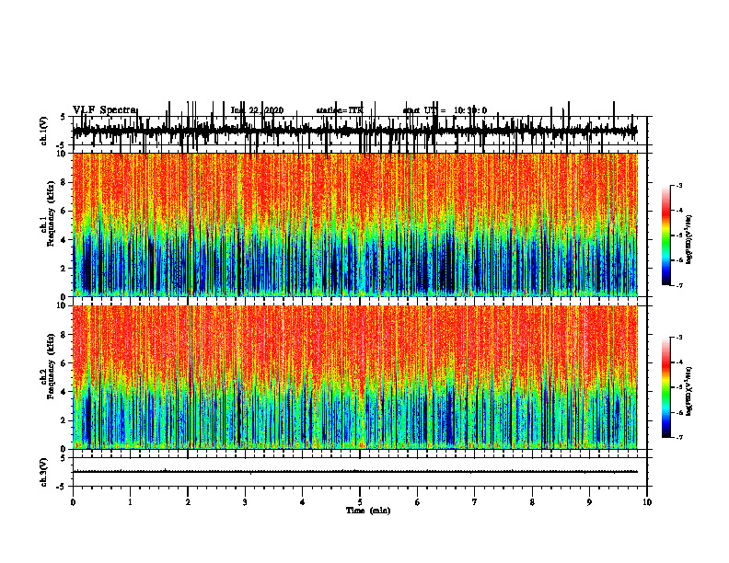The width and height of the screenshot is (729, 563).
Task: Click the '7' minute tick label
Action: (475, 502)
